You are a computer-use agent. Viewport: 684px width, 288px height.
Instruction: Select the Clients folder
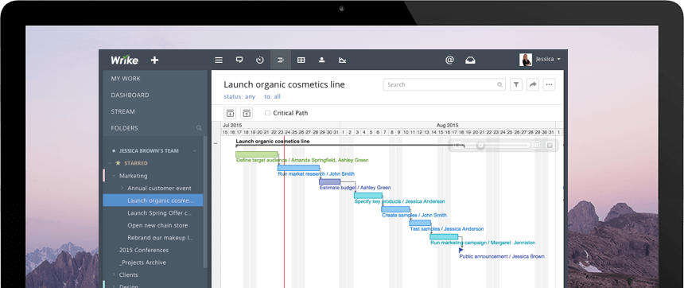point(128,275)
